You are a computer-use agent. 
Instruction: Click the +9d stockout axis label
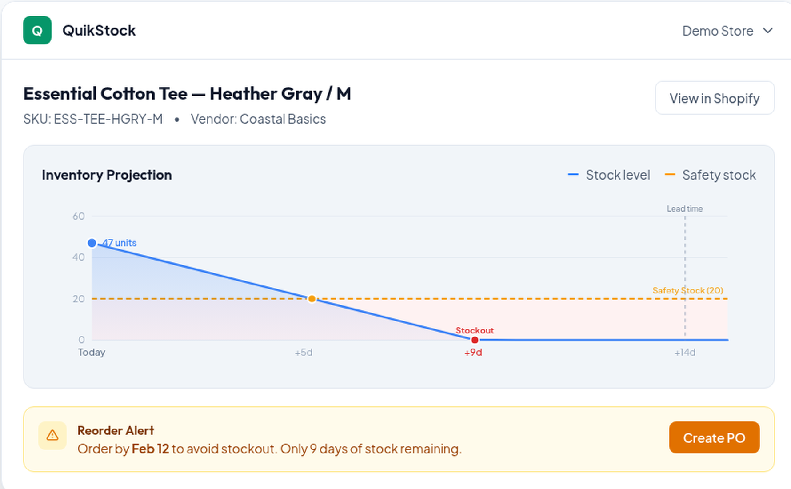coord(472,352)
